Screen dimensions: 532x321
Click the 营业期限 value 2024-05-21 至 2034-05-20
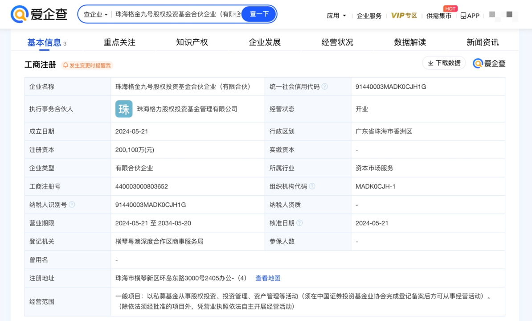(153, 223)
